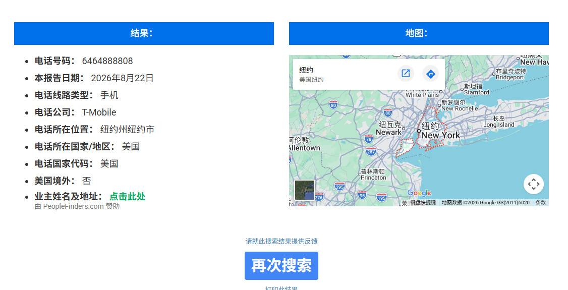Open the 键盘快捷键 map shortcuts

[423, 203]
